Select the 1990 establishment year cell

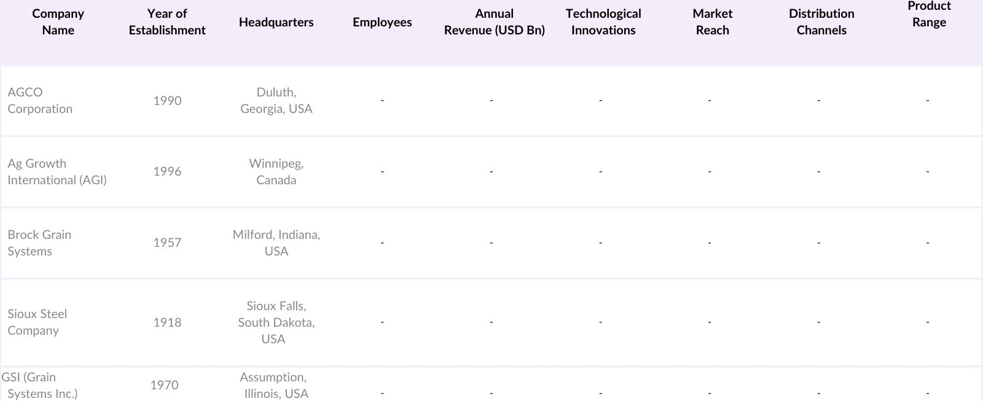coord(167,101)
